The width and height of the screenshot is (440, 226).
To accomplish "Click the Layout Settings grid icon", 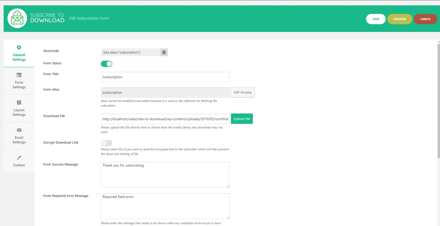I will pos(19,102).
